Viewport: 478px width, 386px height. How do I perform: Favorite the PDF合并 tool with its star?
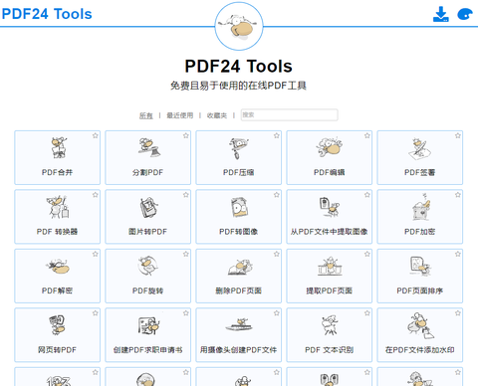tap(96, 135)
